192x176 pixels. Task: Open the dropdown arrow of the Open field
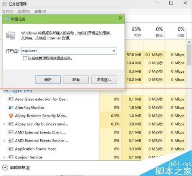114,51
